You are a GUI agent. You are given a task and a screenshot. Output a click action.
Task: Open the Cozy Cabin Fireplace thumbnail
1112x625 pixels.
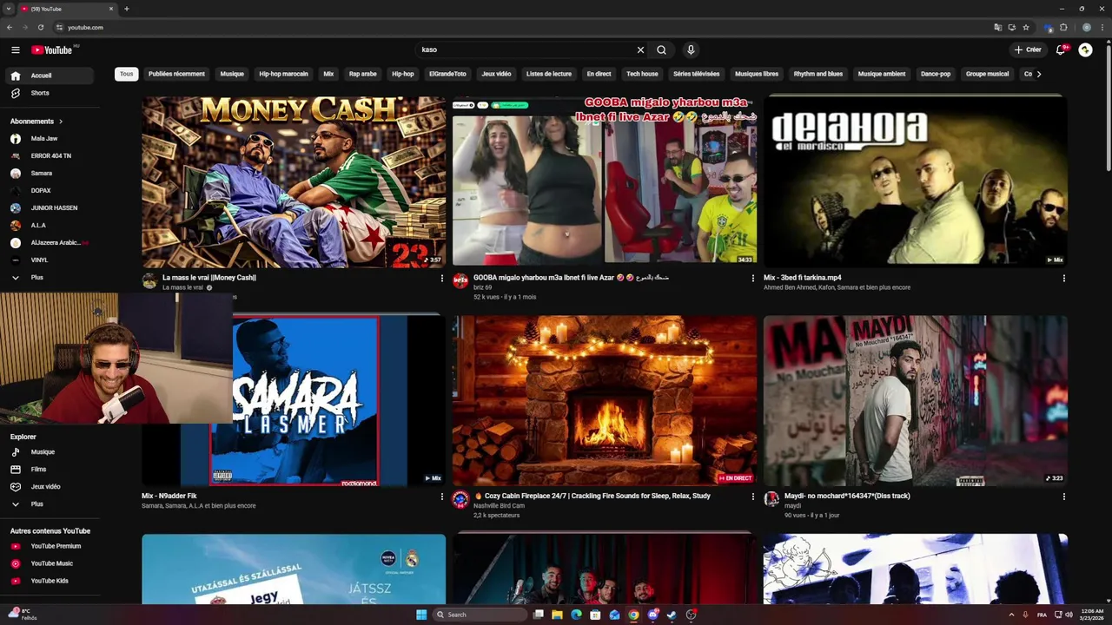click(x=605, y=400)
